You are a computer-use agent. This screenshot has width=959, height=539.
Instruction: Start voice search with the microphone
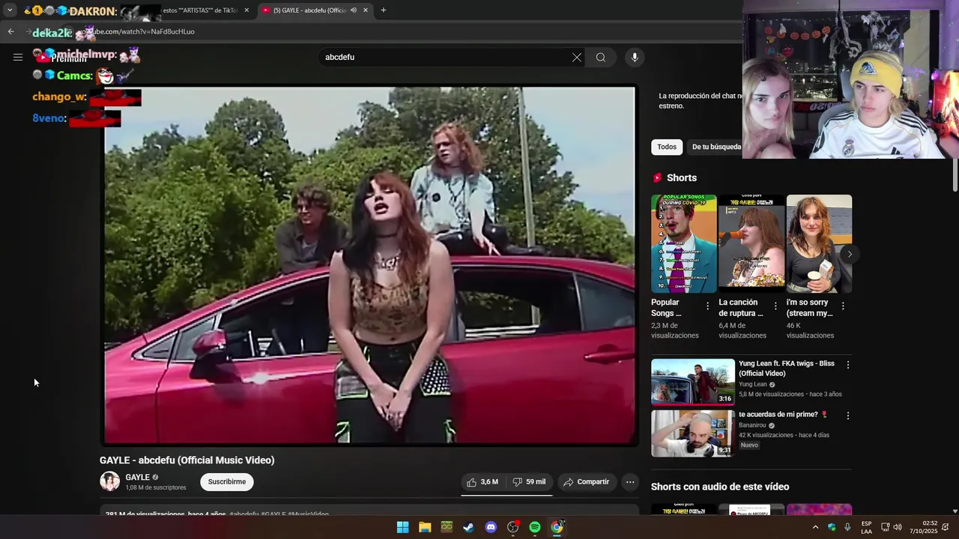click(635, 58)
